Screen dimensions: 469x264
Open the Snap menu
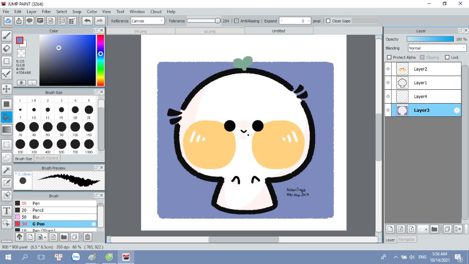76,11
